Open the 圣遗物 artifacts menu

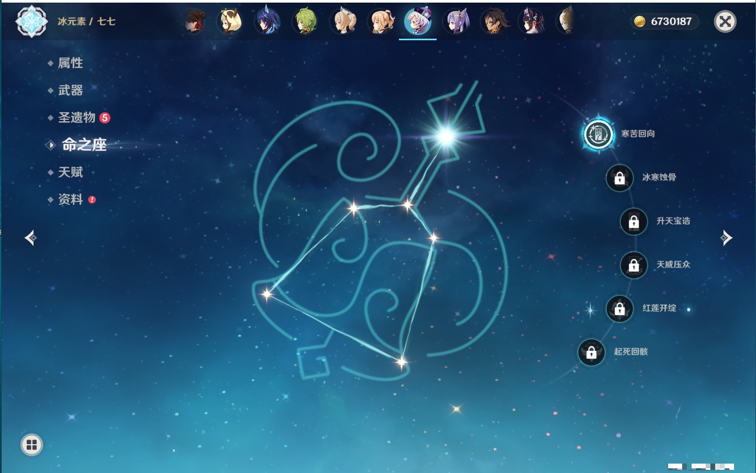[x=76, y=118]
